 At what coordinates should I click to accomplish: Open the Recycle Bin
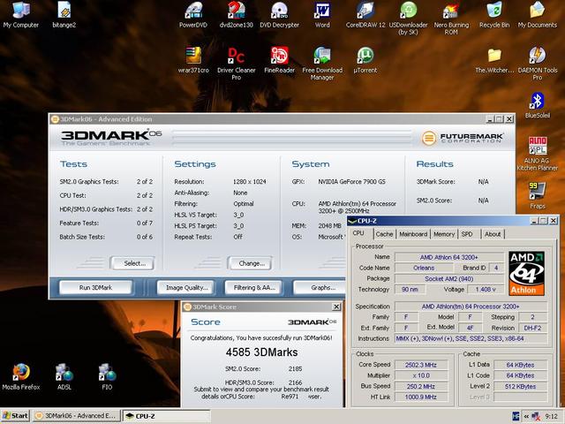pyautogui.click(x=493, y=11)
